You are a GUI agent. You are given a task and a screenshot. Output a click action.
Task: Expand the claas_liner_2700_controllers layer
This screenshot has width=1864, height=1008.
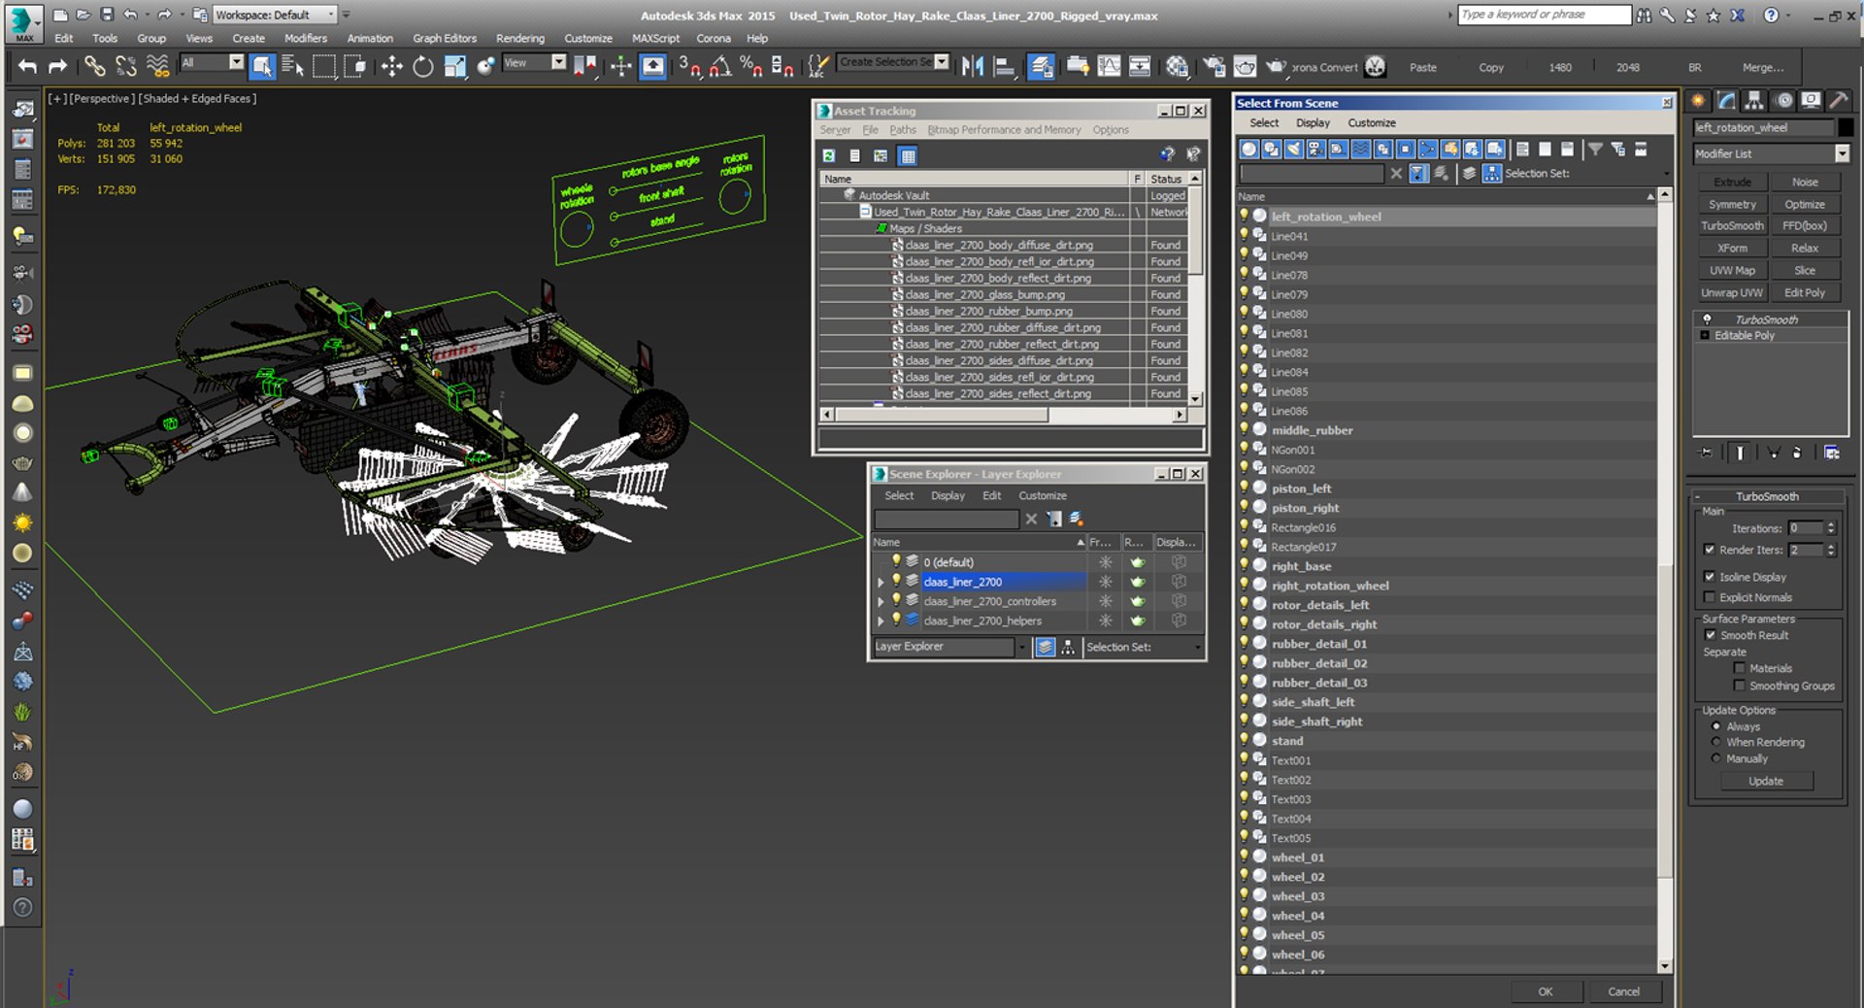881,601
